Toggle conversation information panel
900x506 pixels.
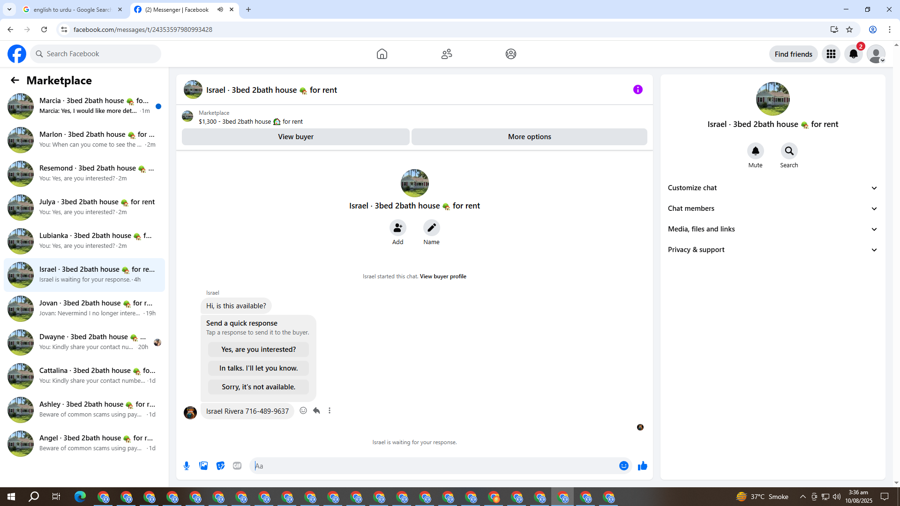[x=637, y=89]
